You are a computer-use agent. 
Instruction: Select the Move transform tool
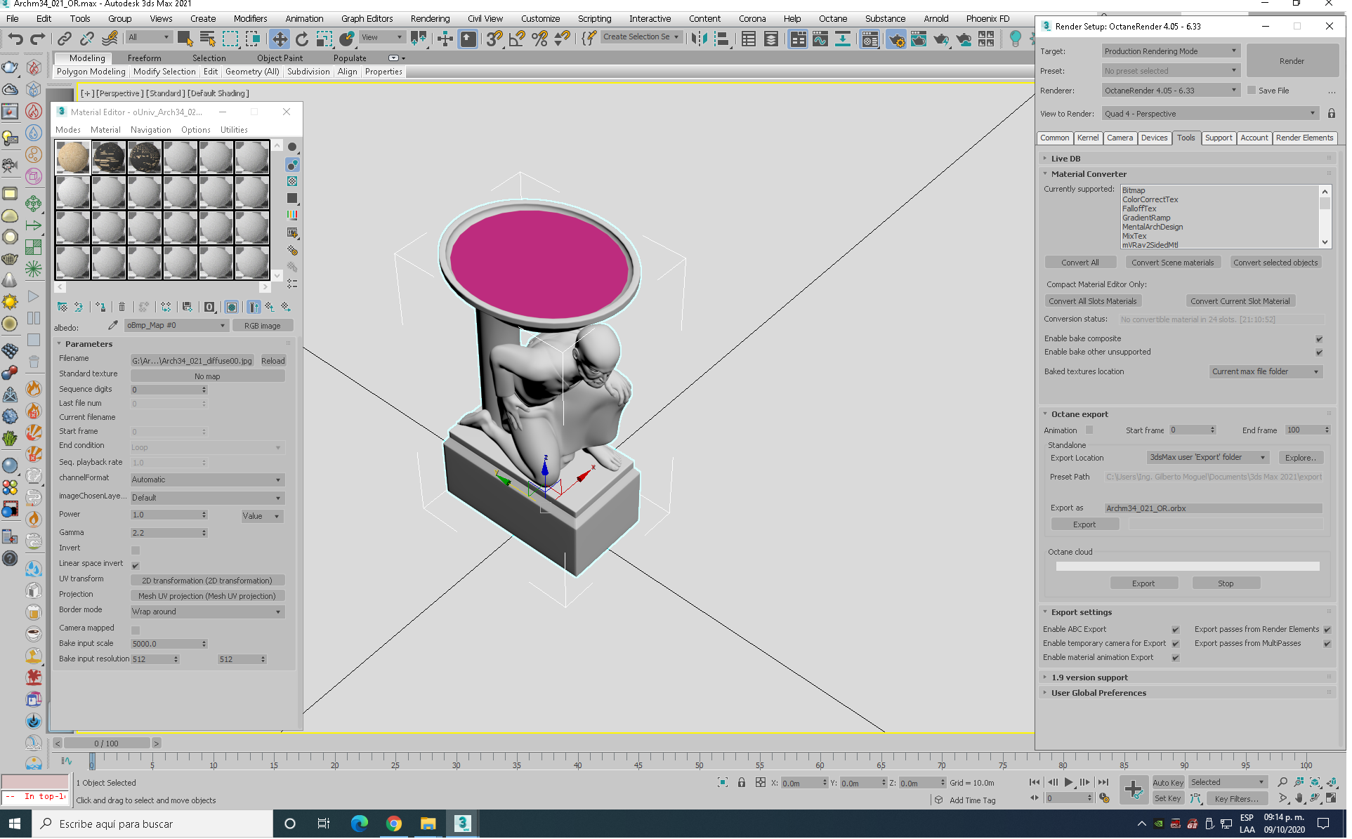pyautogui.click(x=280, y=39)
